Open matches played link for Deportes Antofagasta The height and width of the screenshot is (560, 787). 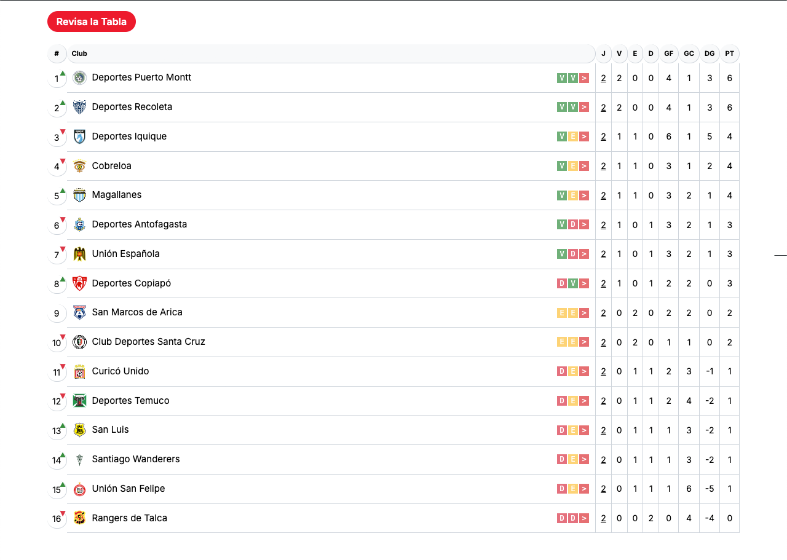[603, 225]
